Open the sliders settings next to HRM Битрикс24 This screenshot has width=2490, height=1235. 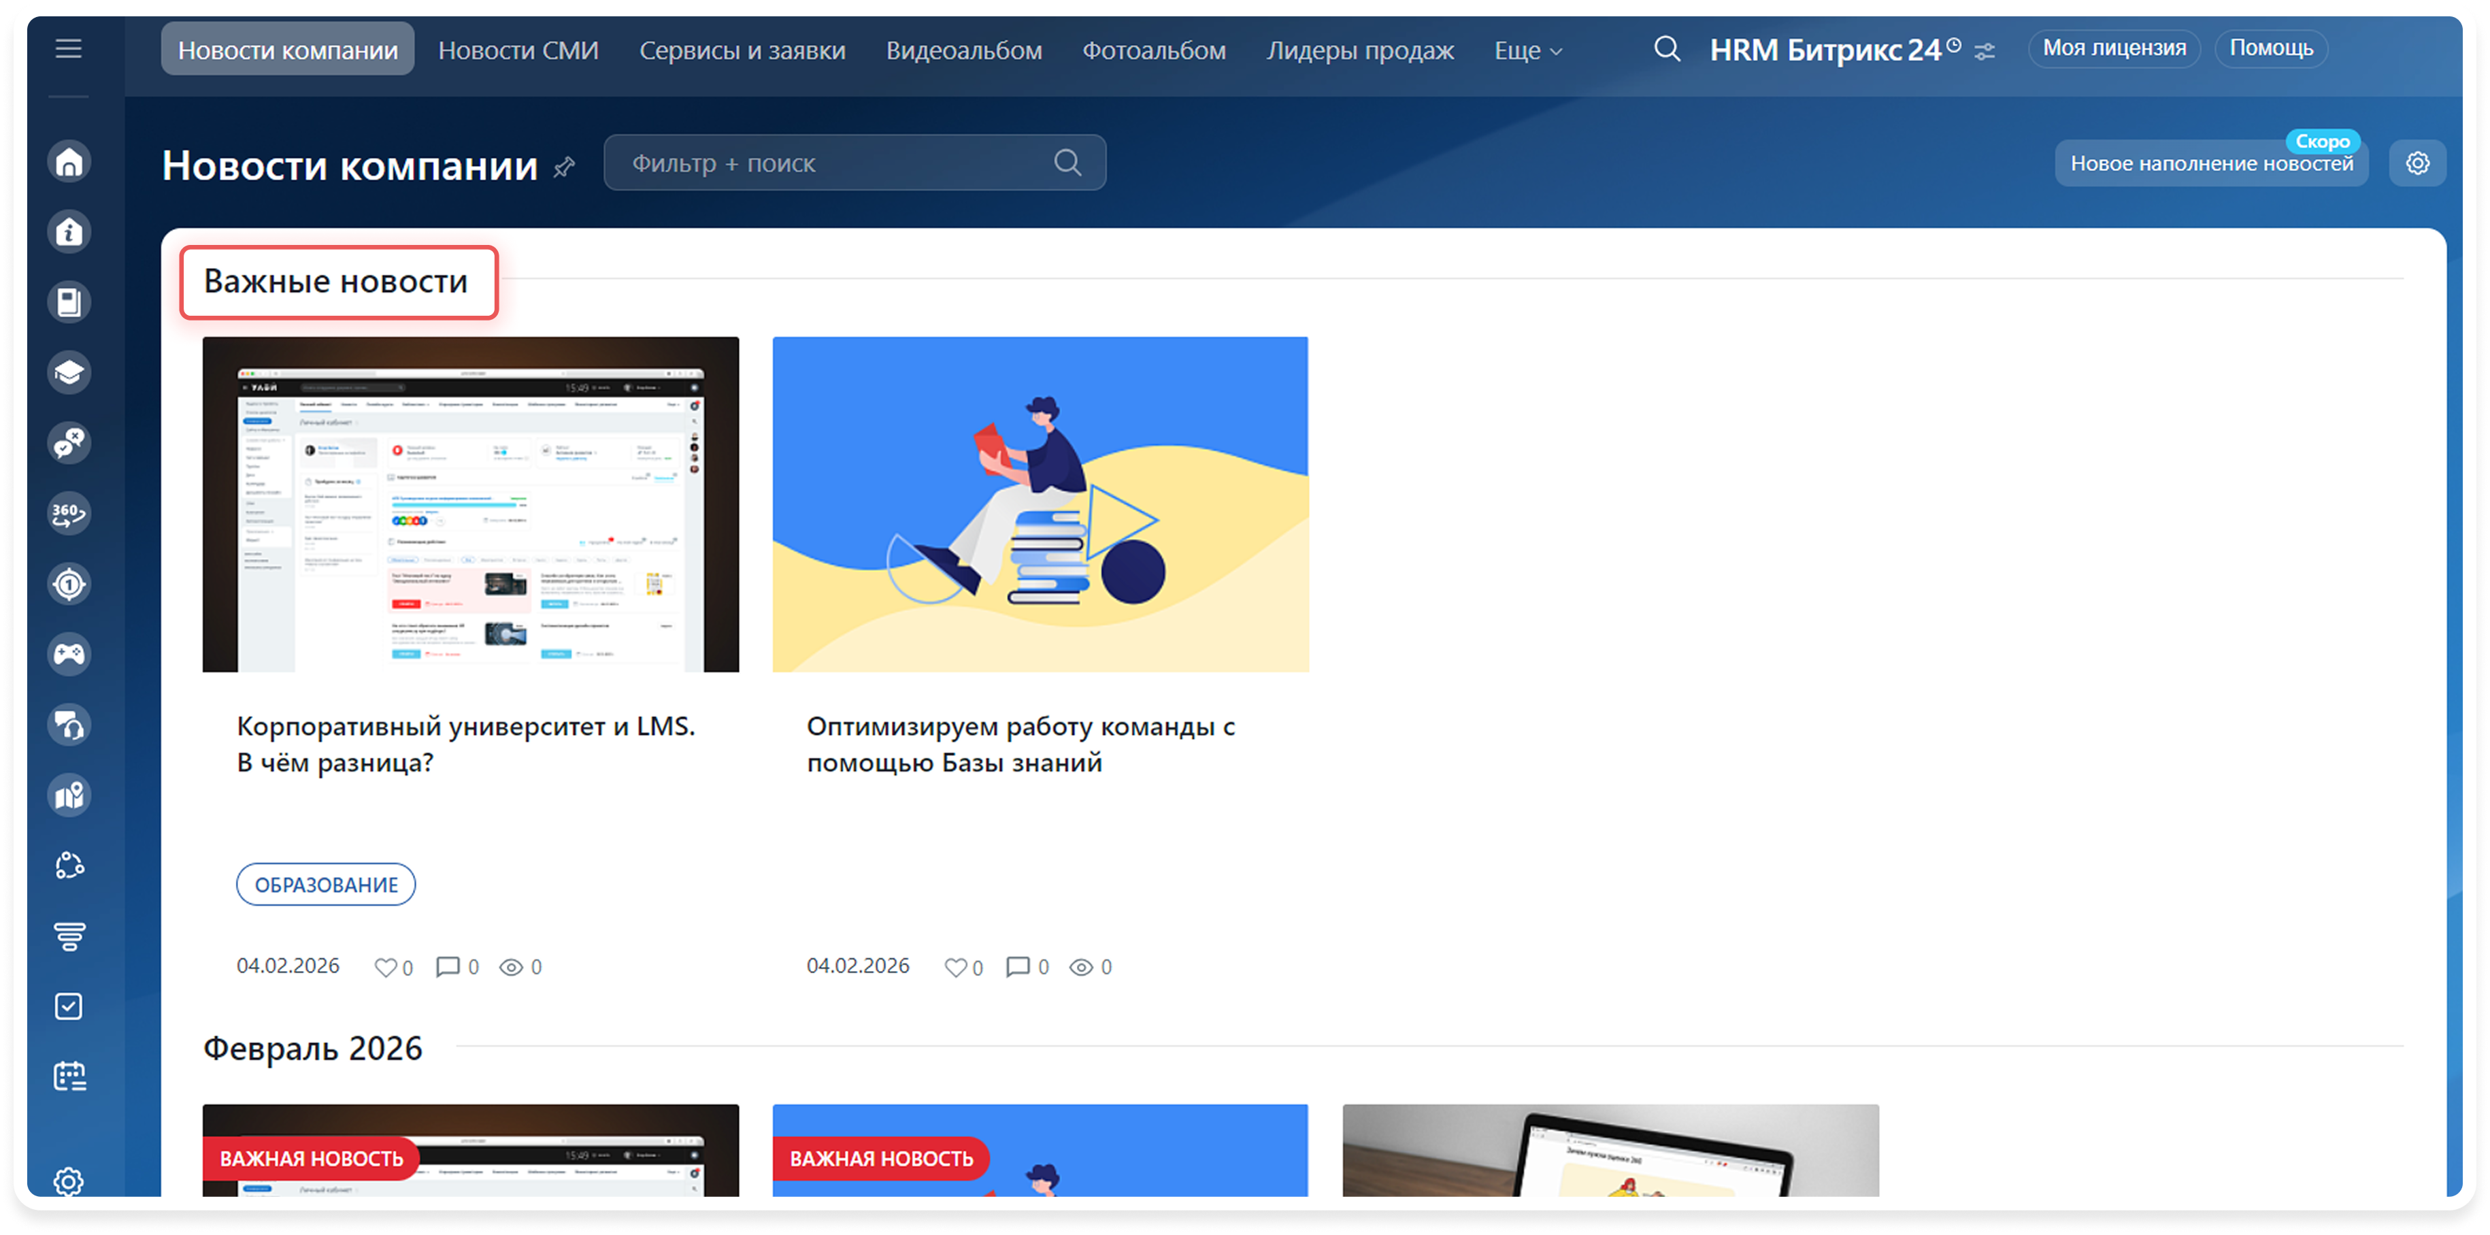(1985, 51)
